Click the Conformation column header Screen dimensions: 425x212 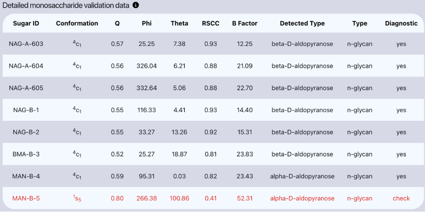tap(77, 23)
